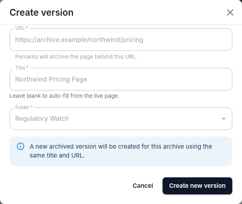Click the Cancel button
Image resolution: width=242 pixels, height=204 pixels.
coord(143,186)
